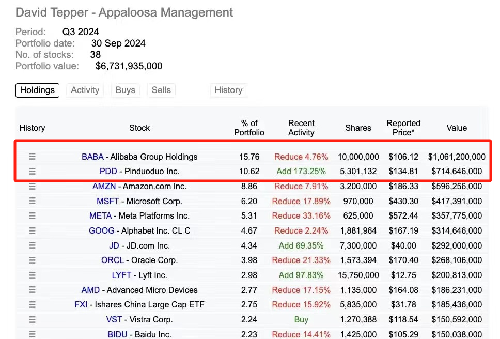Open history icon for MSFT row
500x339 pixels.
pos(32,201)
